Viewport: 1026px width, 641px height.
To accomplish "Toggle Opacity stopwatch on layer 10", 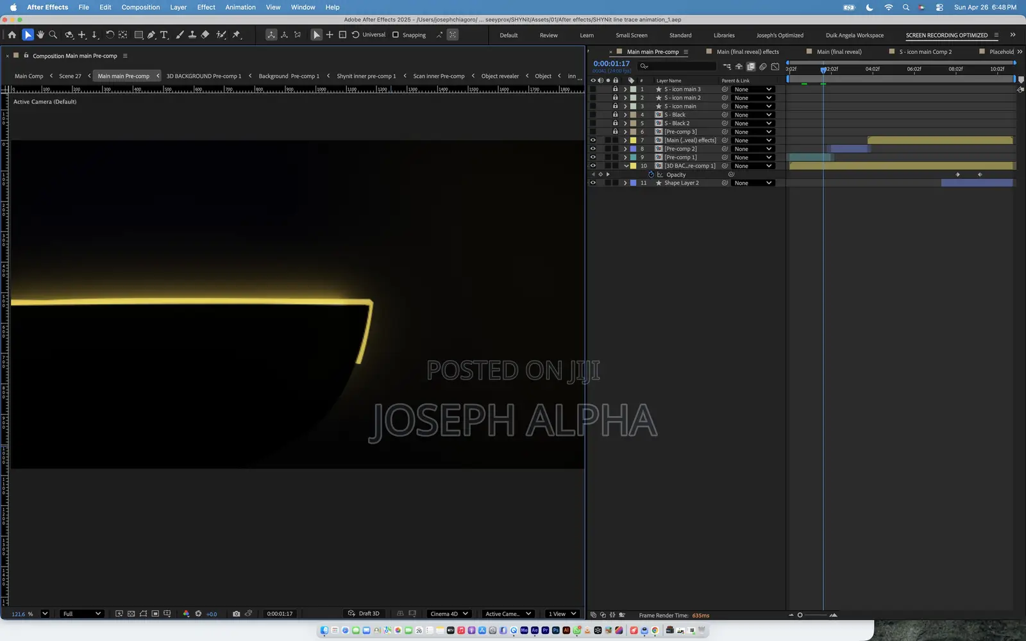I will (x=651, y=174).
